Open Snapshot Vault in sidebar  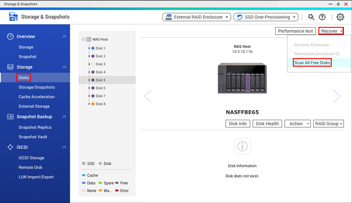tap(33, 137)
